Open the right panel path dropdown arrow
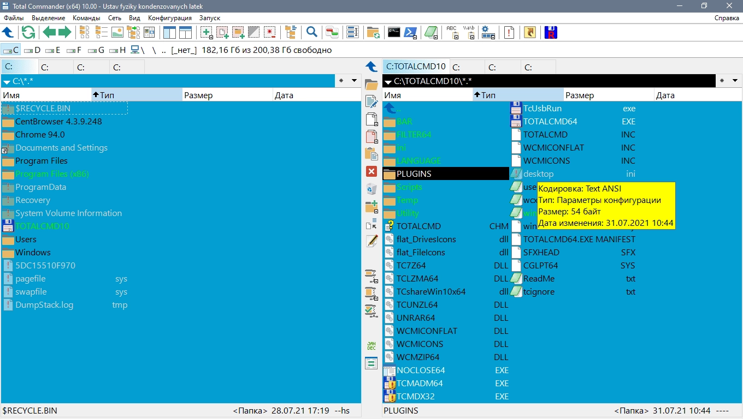This screenshot has height=419, width=743. coord(388,81)
